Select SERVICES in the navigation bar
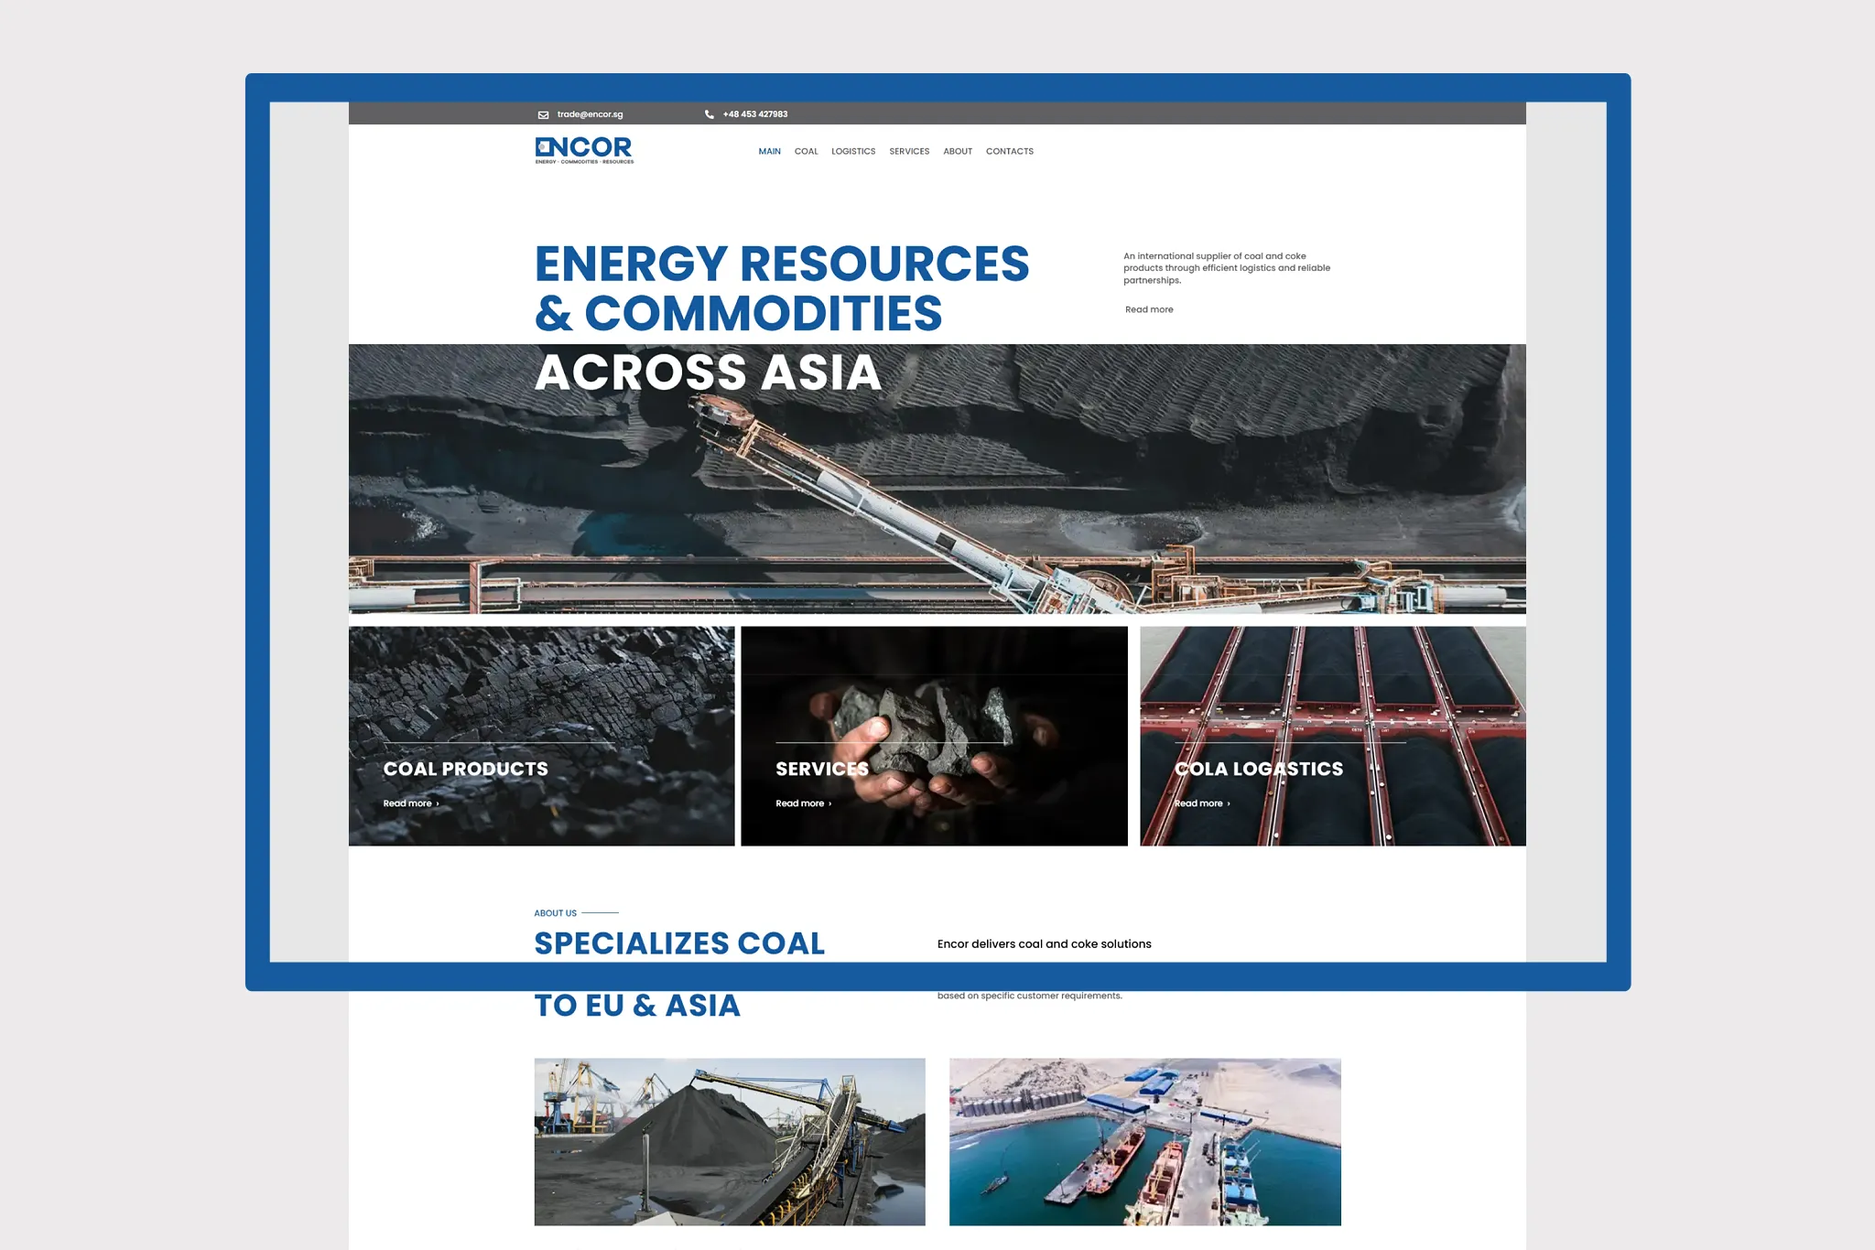1875x1250 pixels. pos(908,152)
